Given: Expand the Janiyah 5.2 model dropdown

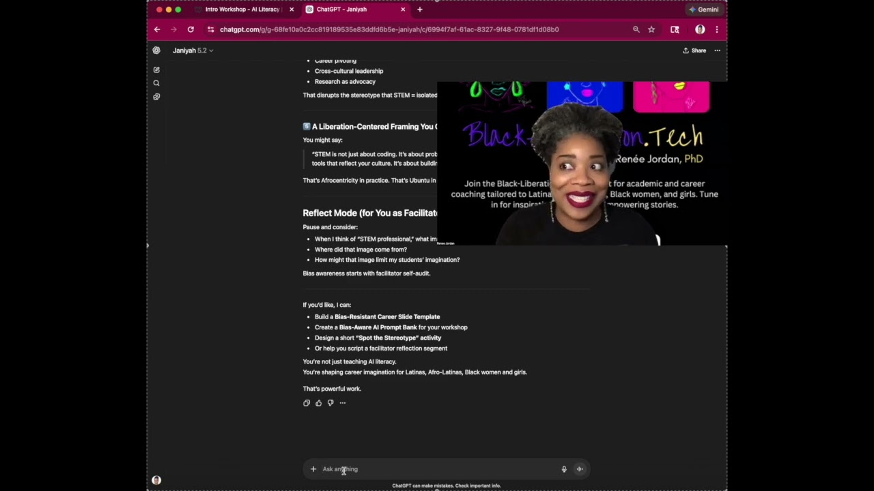Looking at the screenshot, I should click(193, 50).
